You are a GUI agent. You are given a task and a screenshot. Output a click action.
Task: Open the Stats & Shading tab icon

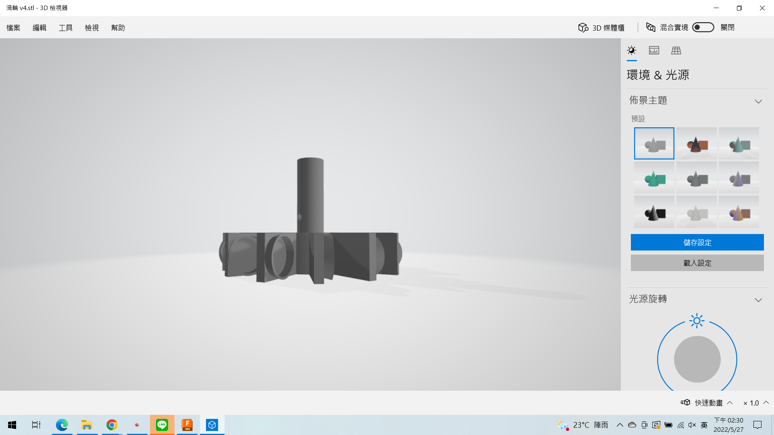point(654,50)
